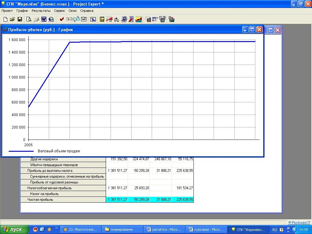Select the 'Чистая прибыль' row header

pyautogui.click(x=63, y=200)
